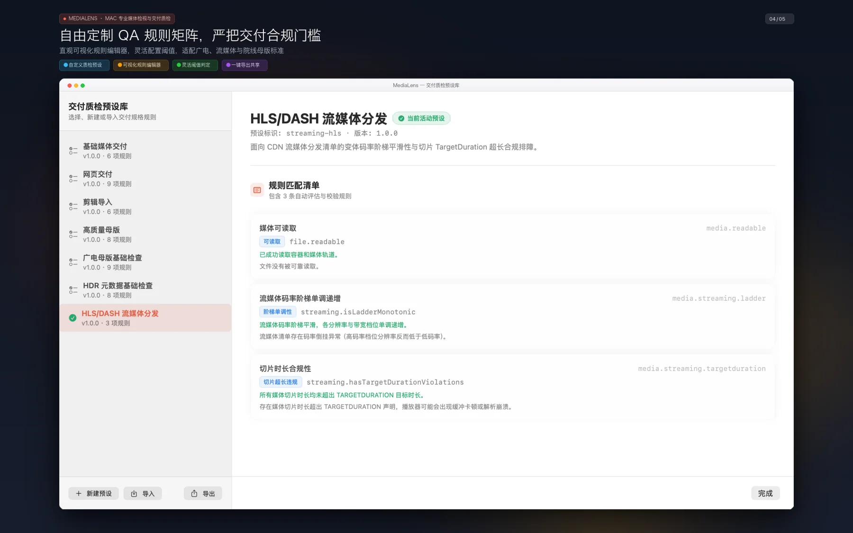Click the 灵活阈值判定 feature chip

(x=195, y=65)
